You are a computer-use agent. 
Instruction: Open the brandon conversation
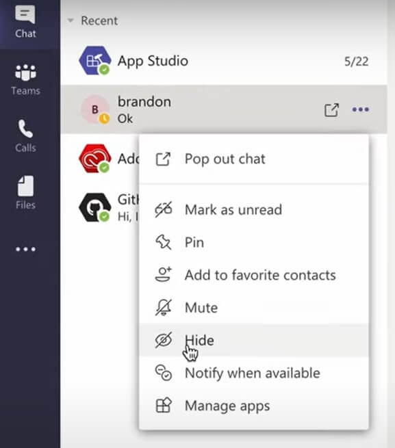224,109
